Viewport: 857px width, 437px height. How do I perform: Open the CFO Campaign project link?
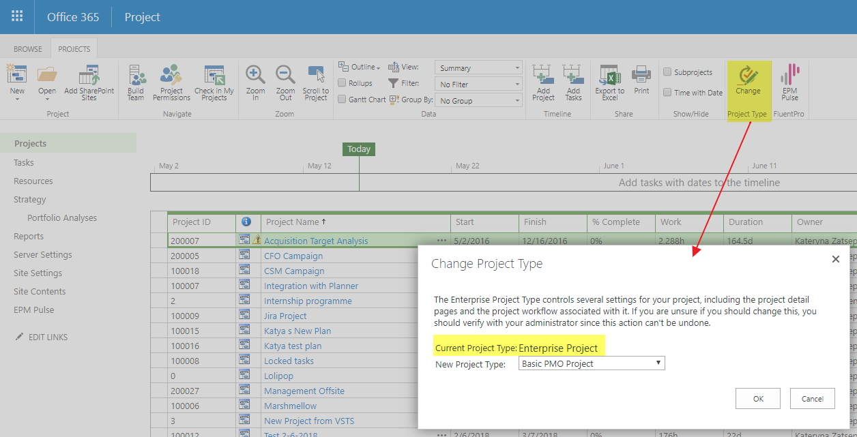[x=293, y=256]
